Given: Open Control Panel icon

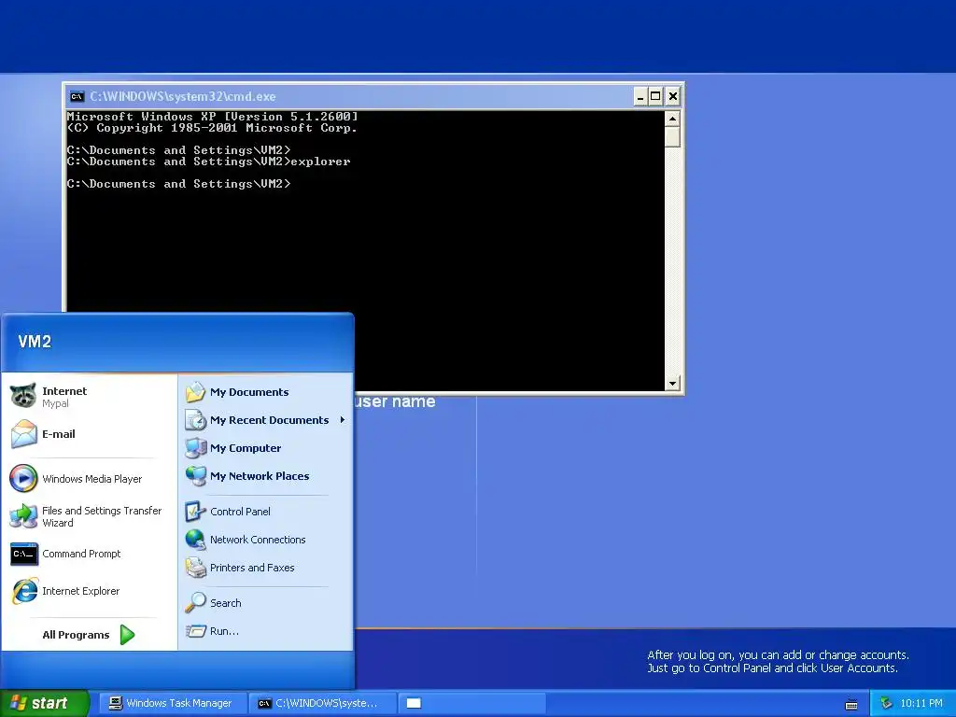Looking at the screenshot, I should [196, 512].
